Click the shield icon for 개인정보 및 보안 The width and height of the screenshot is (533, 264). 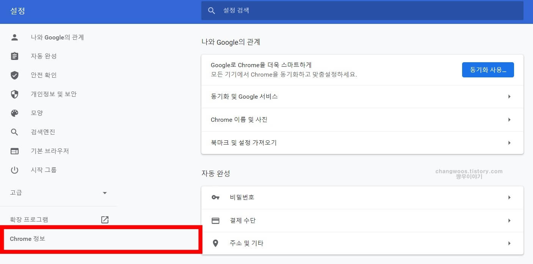pyautogui.click(x=14, y=94)
